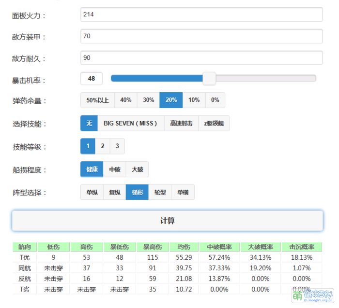Set ship damage state to 中破
339x308 pixels.
(115, 169)
